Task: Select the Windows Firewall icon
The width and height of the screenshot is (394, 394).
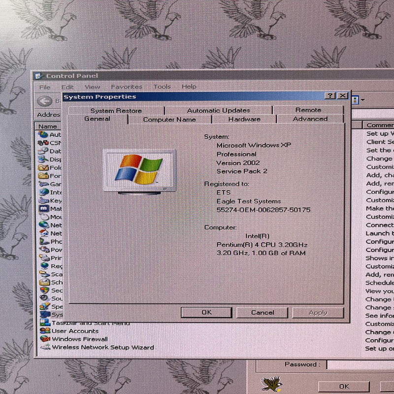Action: (45, 339)
